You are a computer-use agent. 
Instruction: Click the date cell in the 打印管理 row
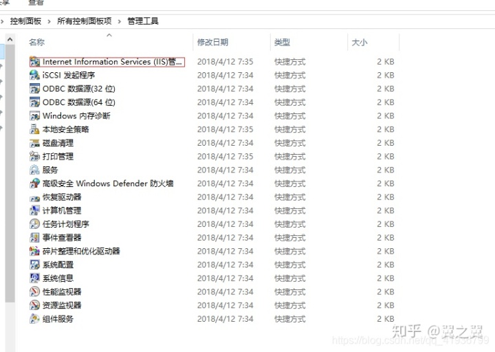225,157
